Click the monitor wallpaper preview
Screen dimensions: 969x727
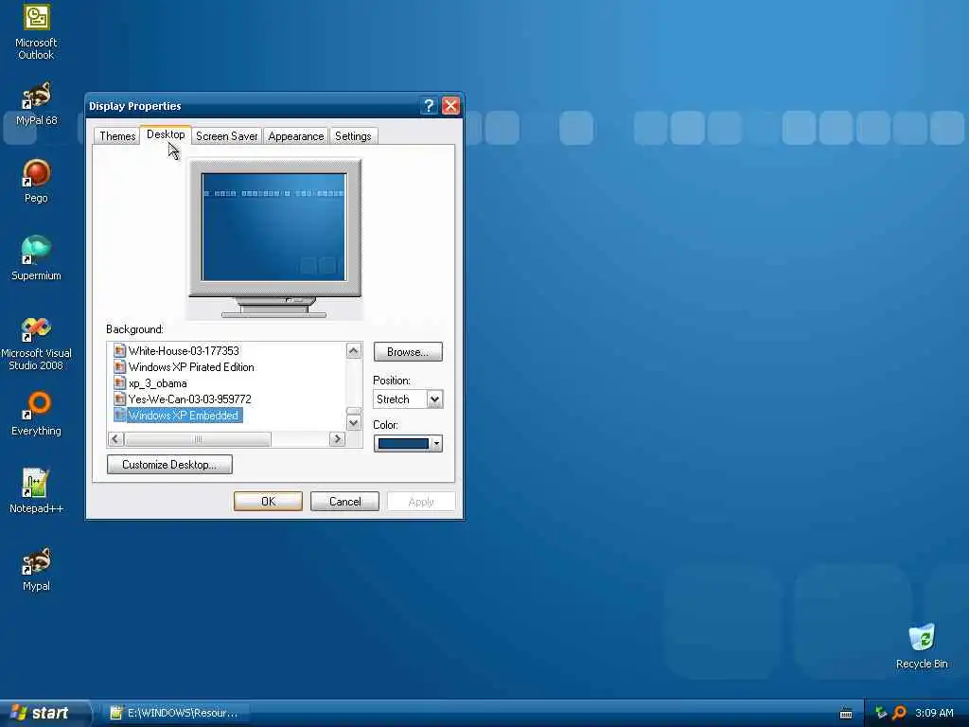[x=274, y=227]
